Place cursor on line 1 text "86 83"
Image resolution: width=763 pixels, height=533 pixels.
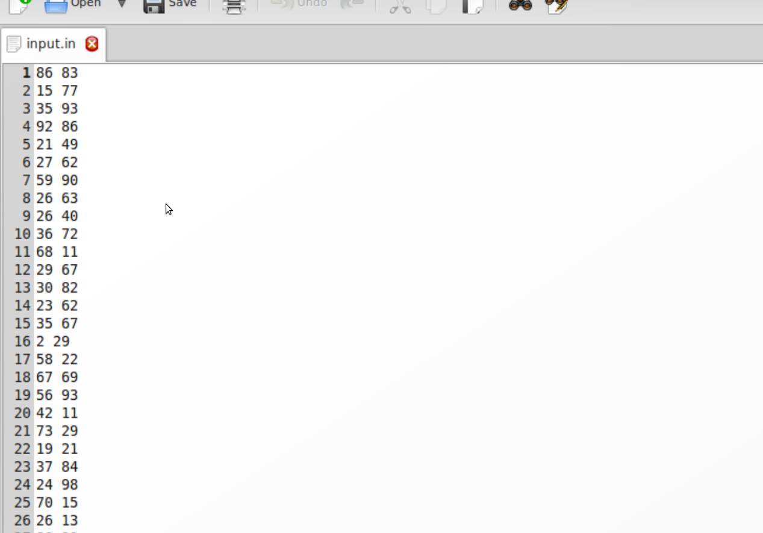[57, 73]
